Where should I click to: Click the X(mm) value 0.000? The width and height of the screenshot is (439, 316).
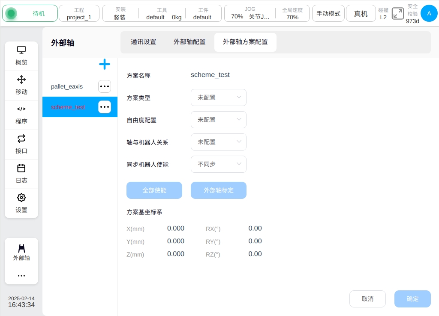175,228
